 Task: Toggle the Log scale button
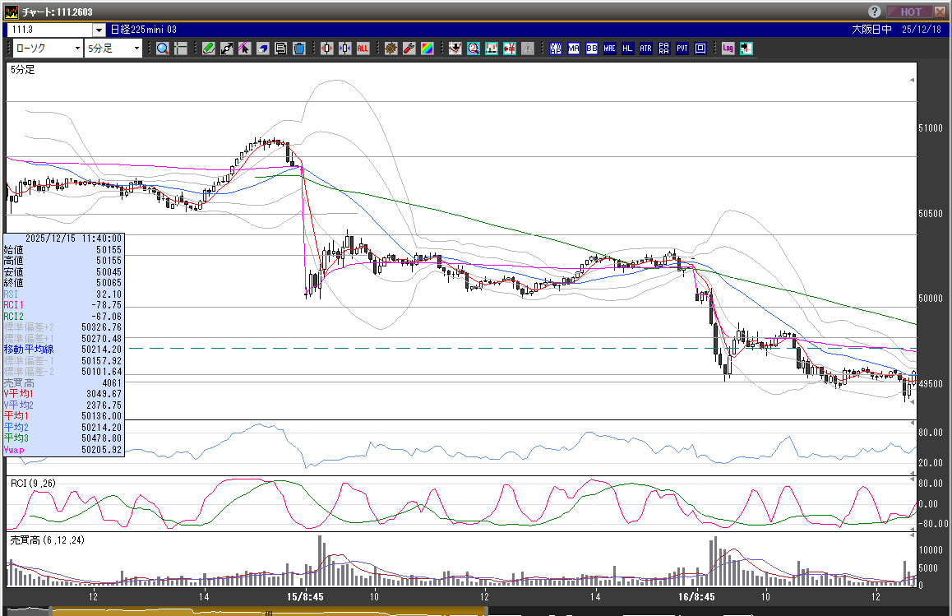(x=728, y=49)
